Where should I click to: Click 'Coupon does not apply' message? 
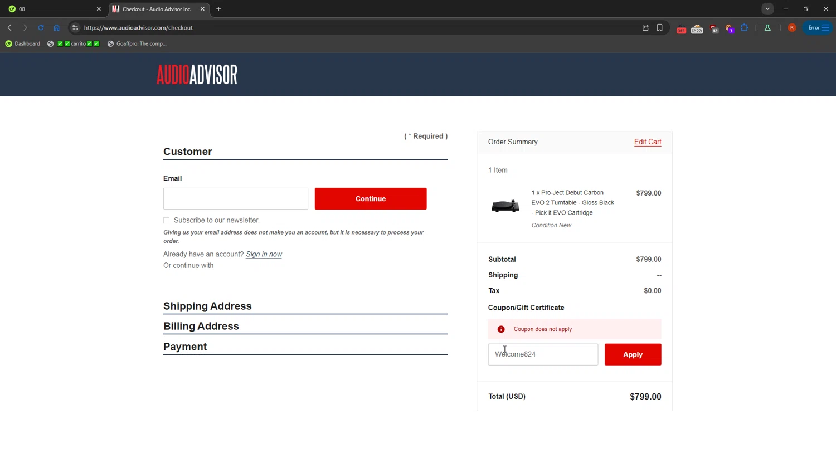tap(543, 329)
